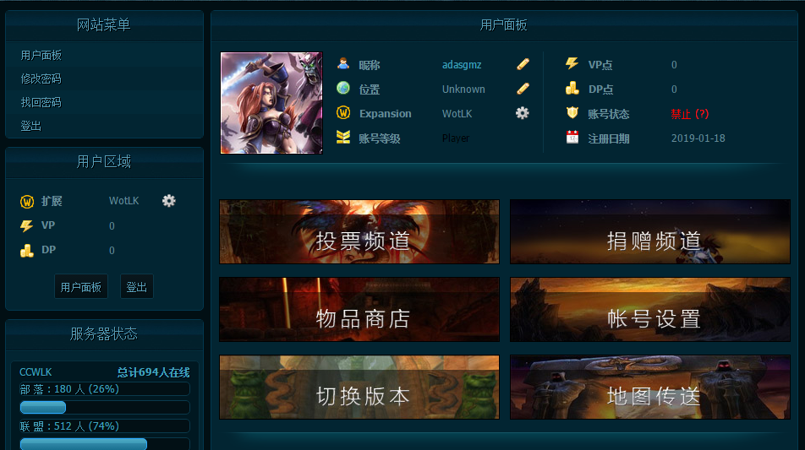
Task: Open the Expansion gear settings in user panel
Action: [x=522, y=113]
